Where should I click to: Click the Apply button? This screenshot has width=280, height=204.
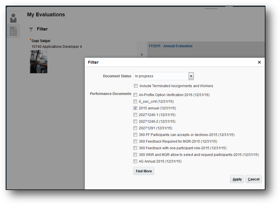(x=237, y=179)
